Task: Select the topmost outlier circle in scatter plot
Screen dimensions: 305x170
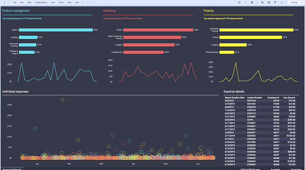Action: point(62,100)
